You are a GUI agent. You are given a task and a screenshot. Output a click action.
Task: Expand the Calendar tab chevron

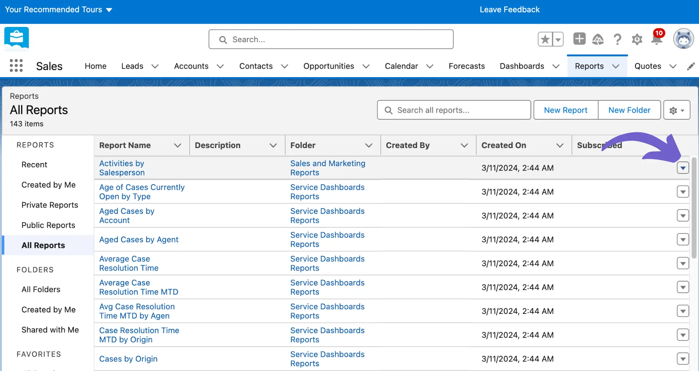click(x=430, y=66)
